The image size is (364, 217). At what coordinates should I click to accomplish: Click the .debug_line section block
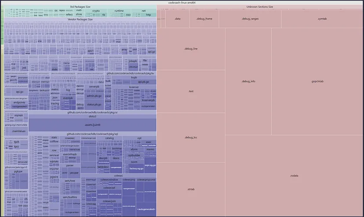coord(191,49)
